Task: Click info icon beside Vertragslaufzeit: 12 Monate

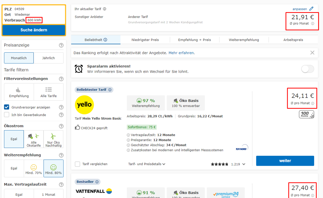Action: 128,135
